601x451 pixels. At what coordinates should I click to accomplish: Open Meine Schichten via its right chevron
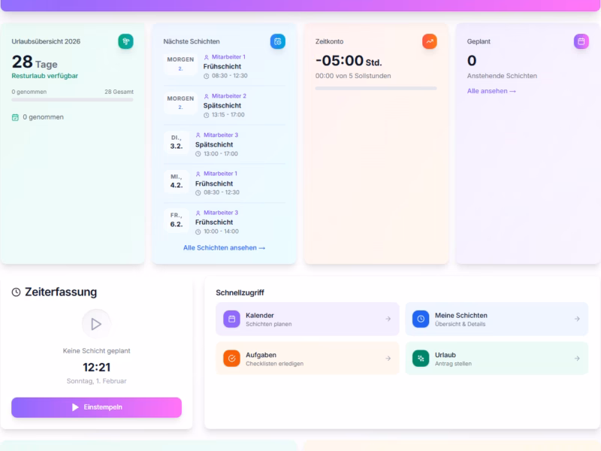point(578,319)
